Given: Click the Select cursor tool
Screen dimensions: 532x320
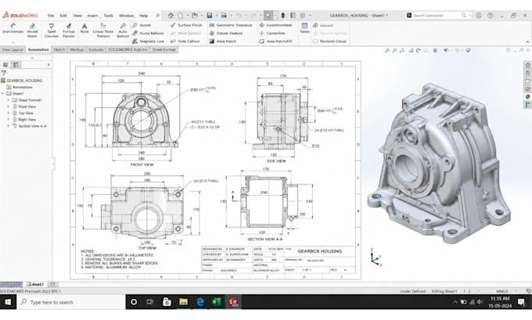Looking at the screenshot, I should (268, 16).
